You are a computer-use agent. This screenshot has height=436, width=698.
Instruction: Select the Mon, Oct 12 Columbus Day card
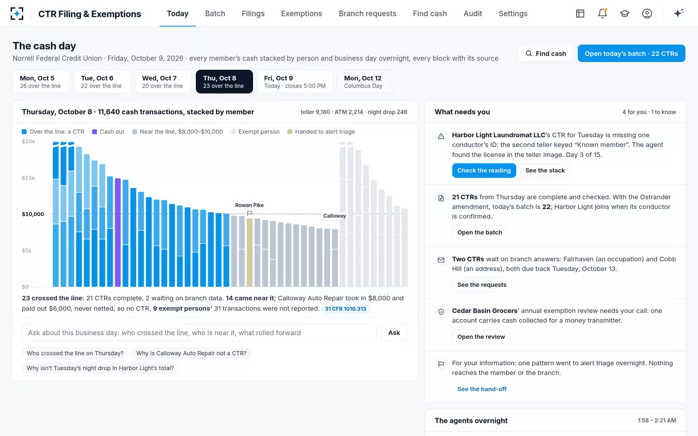click(x=365, y=81)
